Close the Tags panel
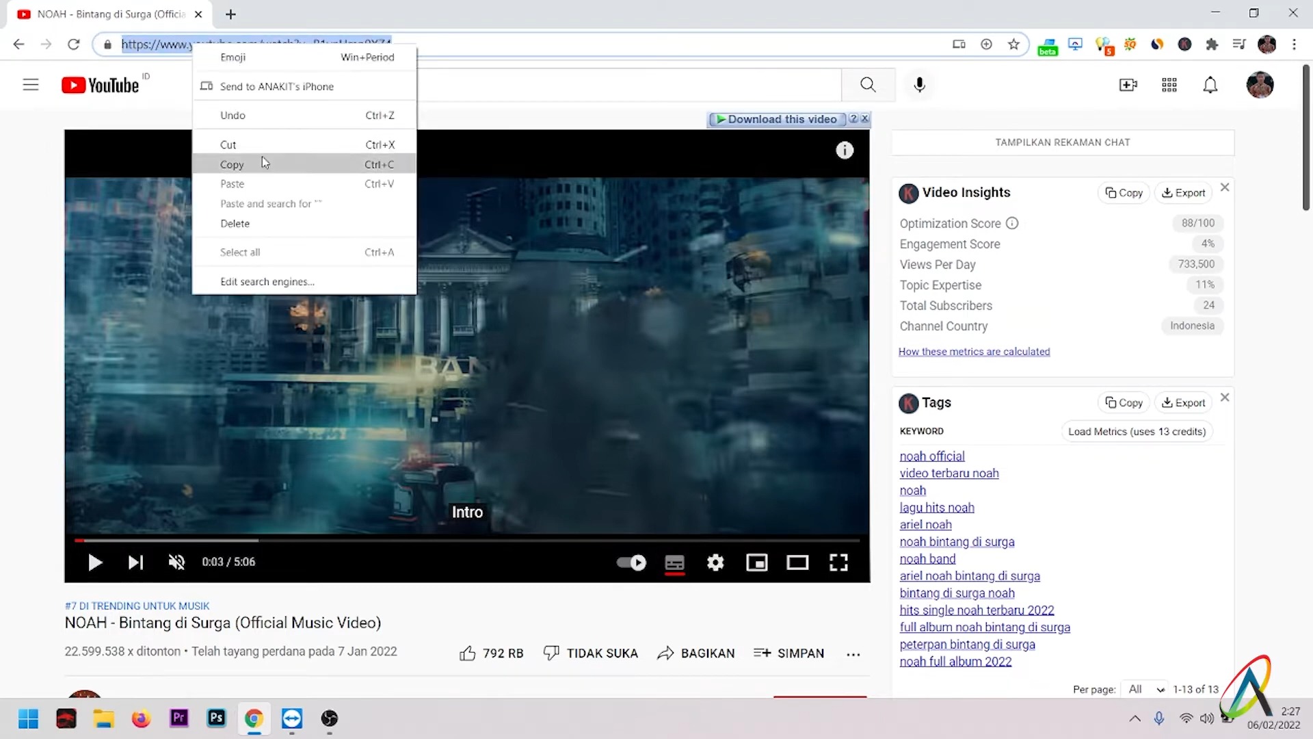The image size is (1313, 739). pos(1225,398)
